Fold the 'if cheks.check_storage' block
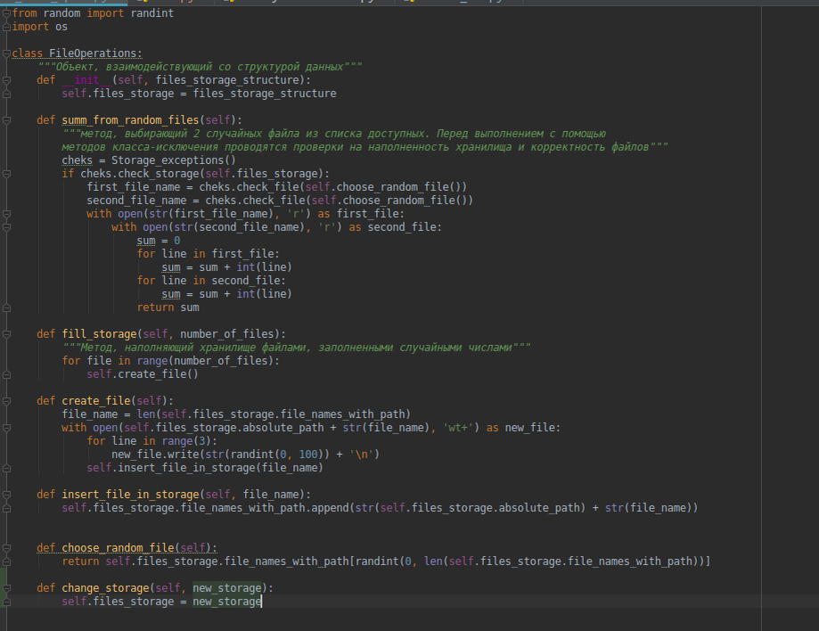The width and height of the screenshot is (819, 631). [x=6, y=174]
